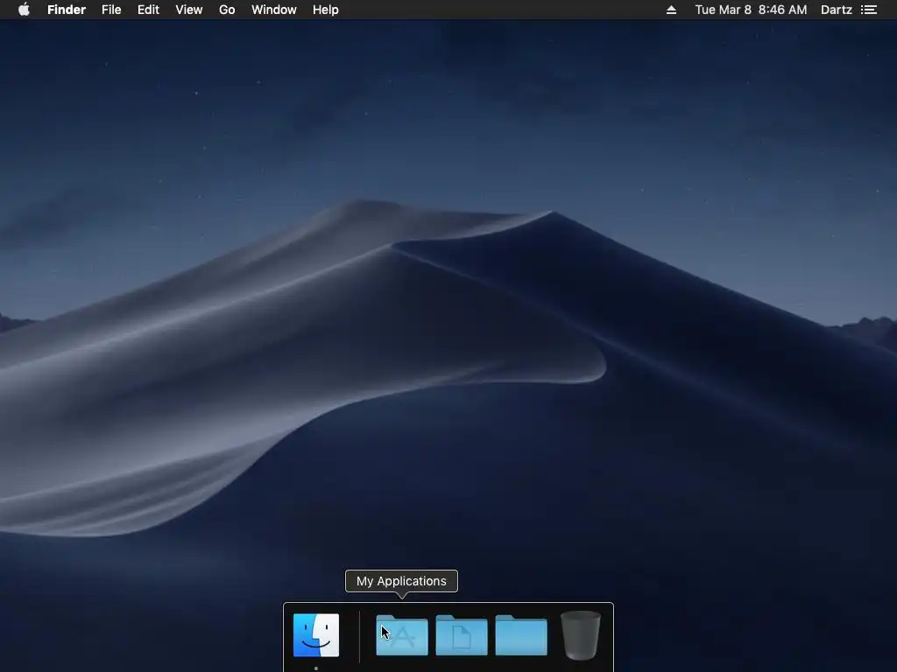Open My Applications folder in Dock

coord(402,635)
